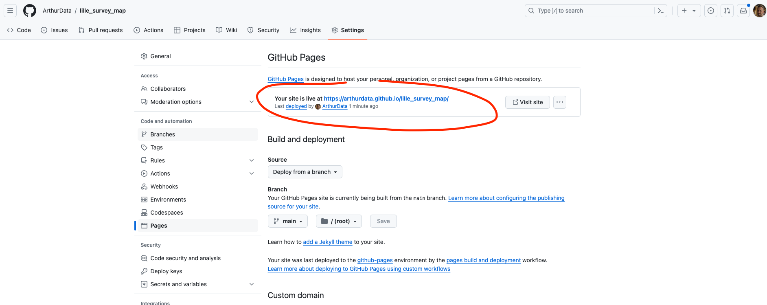Screen dimensions: 767x305
Task: Open the command palette icon in search bar
Action: [x=660, y=11]
